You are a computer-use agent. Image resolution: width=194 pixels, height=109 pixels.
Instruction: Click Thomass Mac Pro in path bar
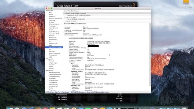54,92
